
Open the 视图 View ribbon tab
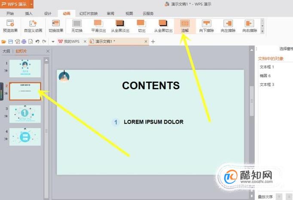point(129,13)
